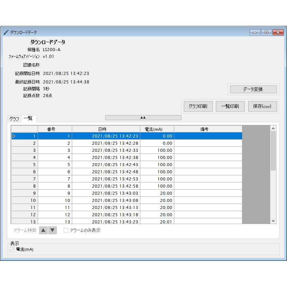The height and width of the screenshot is (287, 287).
Task: Click the alarm search down arrow
Action: point(52,230)
